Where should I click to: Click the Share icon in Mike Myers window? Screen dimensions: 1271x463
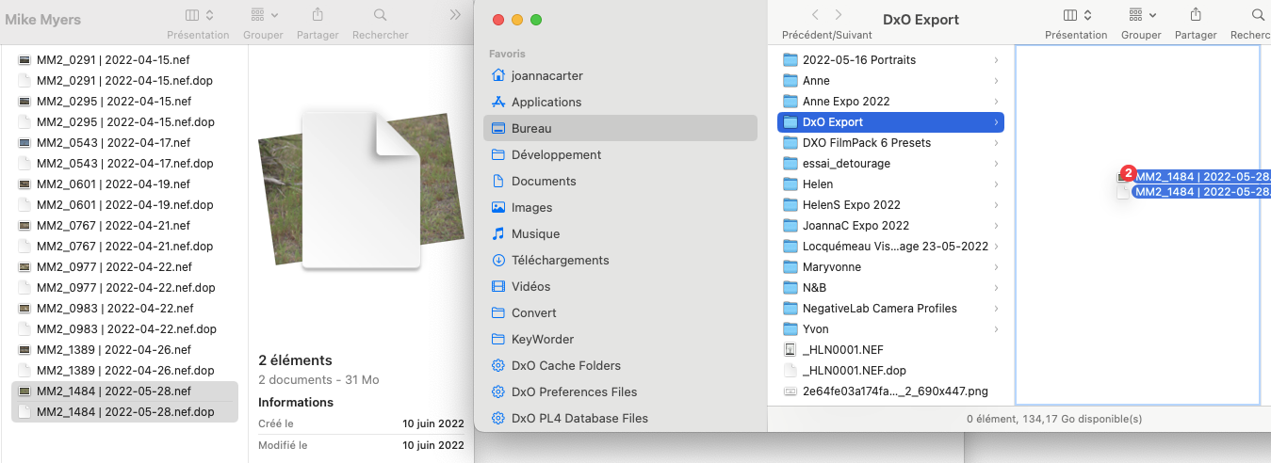coord(318,15)
